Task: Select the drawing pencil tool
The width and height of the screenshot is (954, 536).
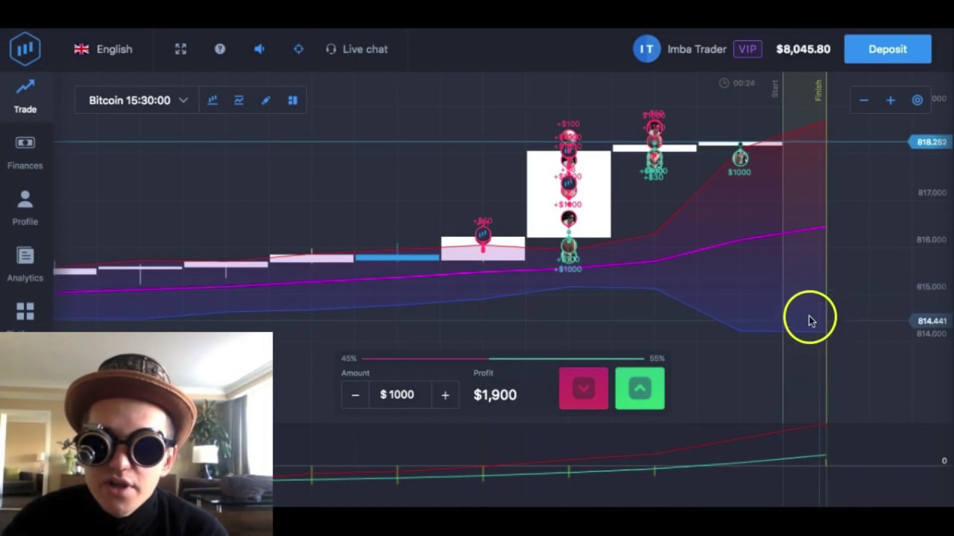Action: (x=265, y=100)
